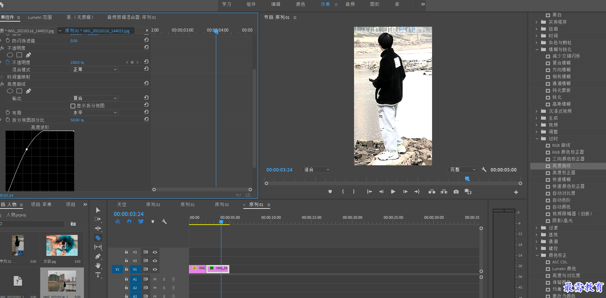606x298 pixels.
Task: Select the Lumetri 颜色 effect
Action: [564, 269]
